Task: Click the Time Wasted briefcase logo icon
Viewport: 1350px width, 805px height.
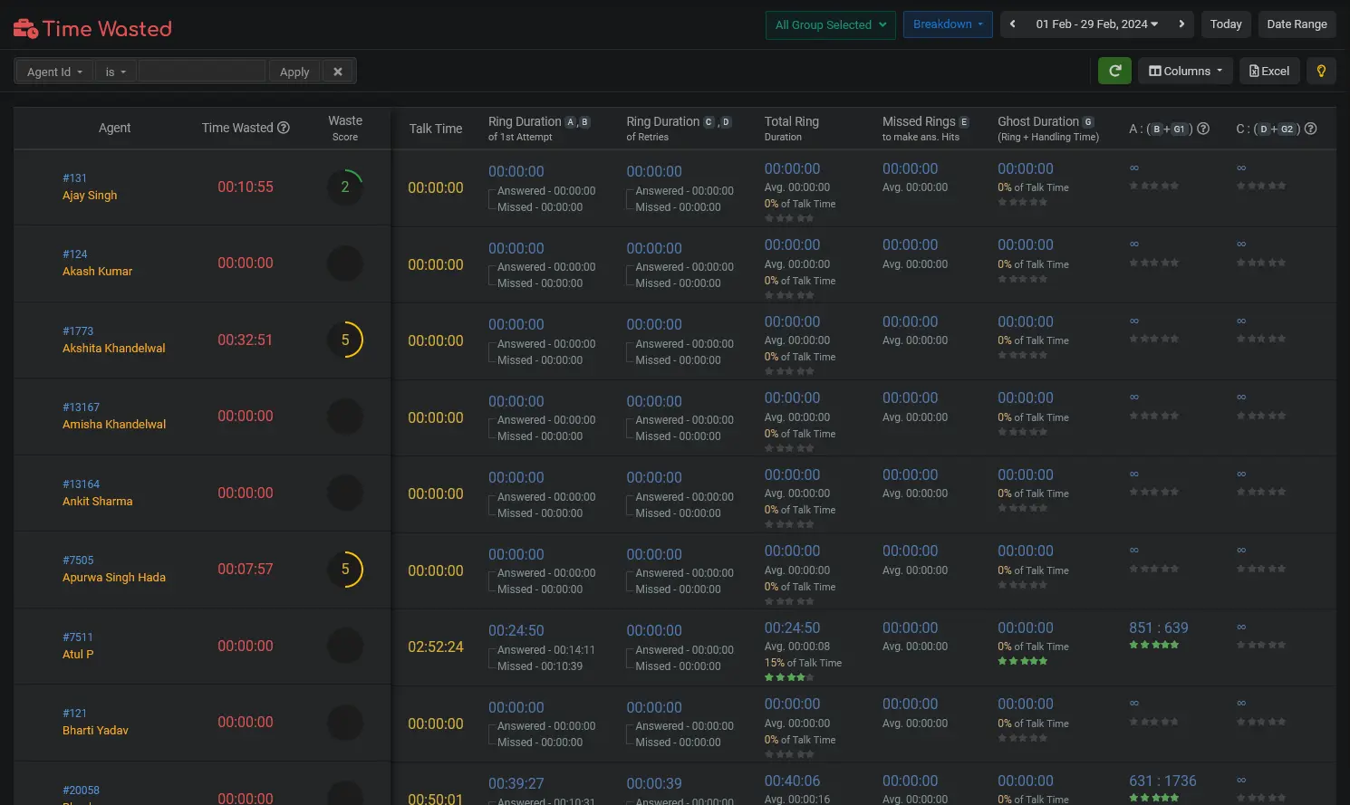Action: click(25, 29)
